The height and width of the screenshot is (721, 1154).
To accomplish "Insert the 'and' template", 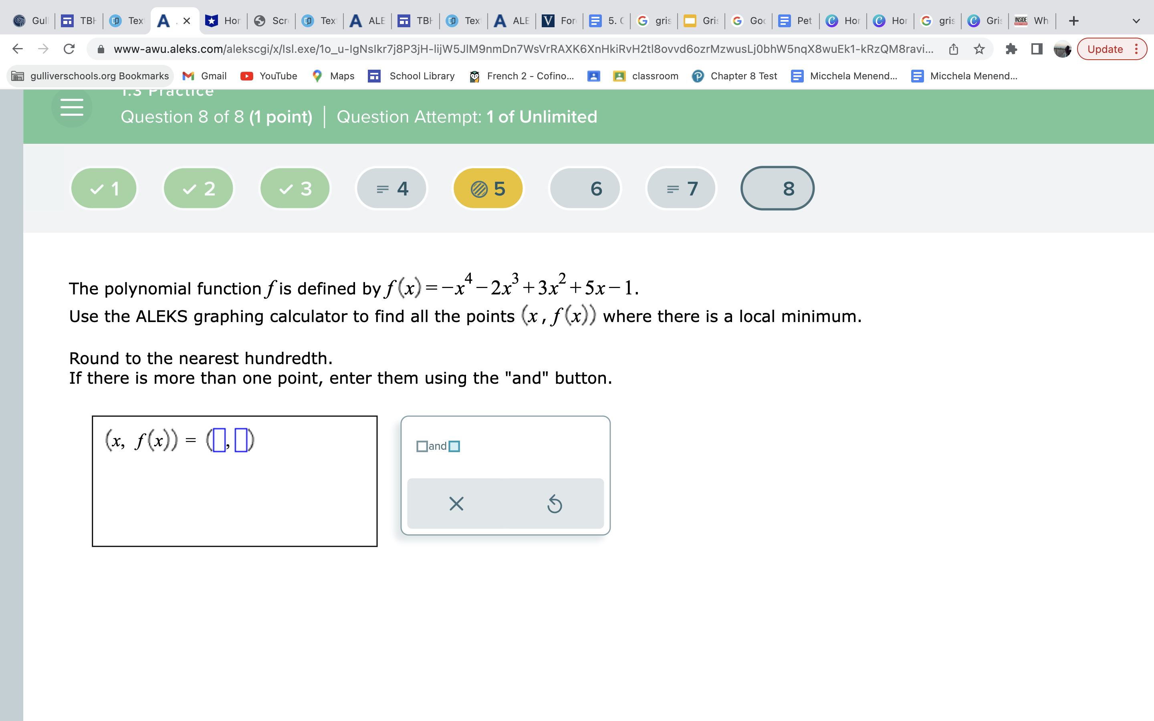I will 438,446.
